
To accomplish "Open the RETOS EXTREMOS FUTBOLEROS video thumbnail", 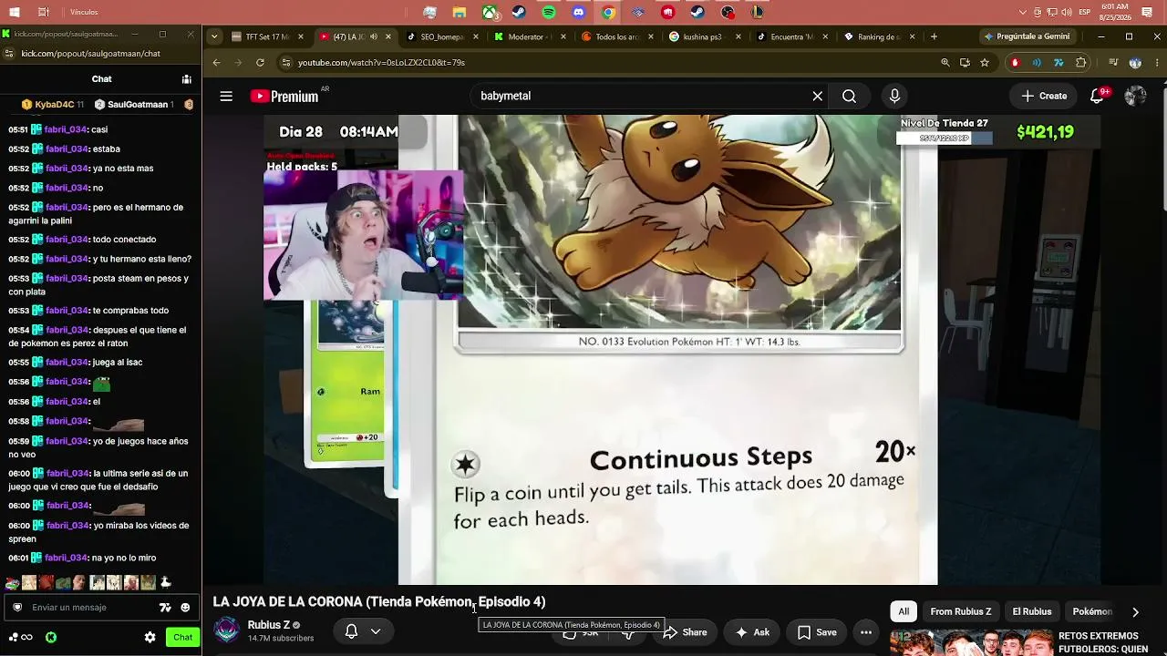I will 971,642.
